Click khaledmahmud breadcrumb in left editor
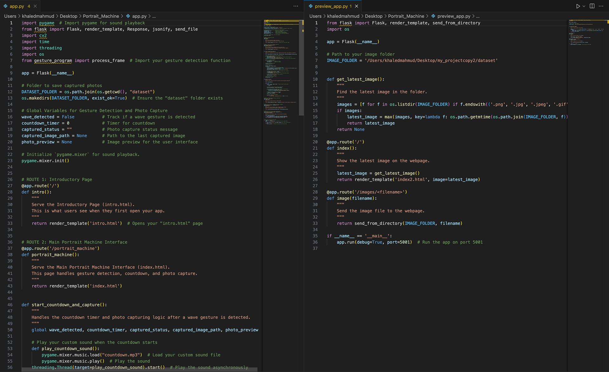The image size is (609, 372). [38, 16]
